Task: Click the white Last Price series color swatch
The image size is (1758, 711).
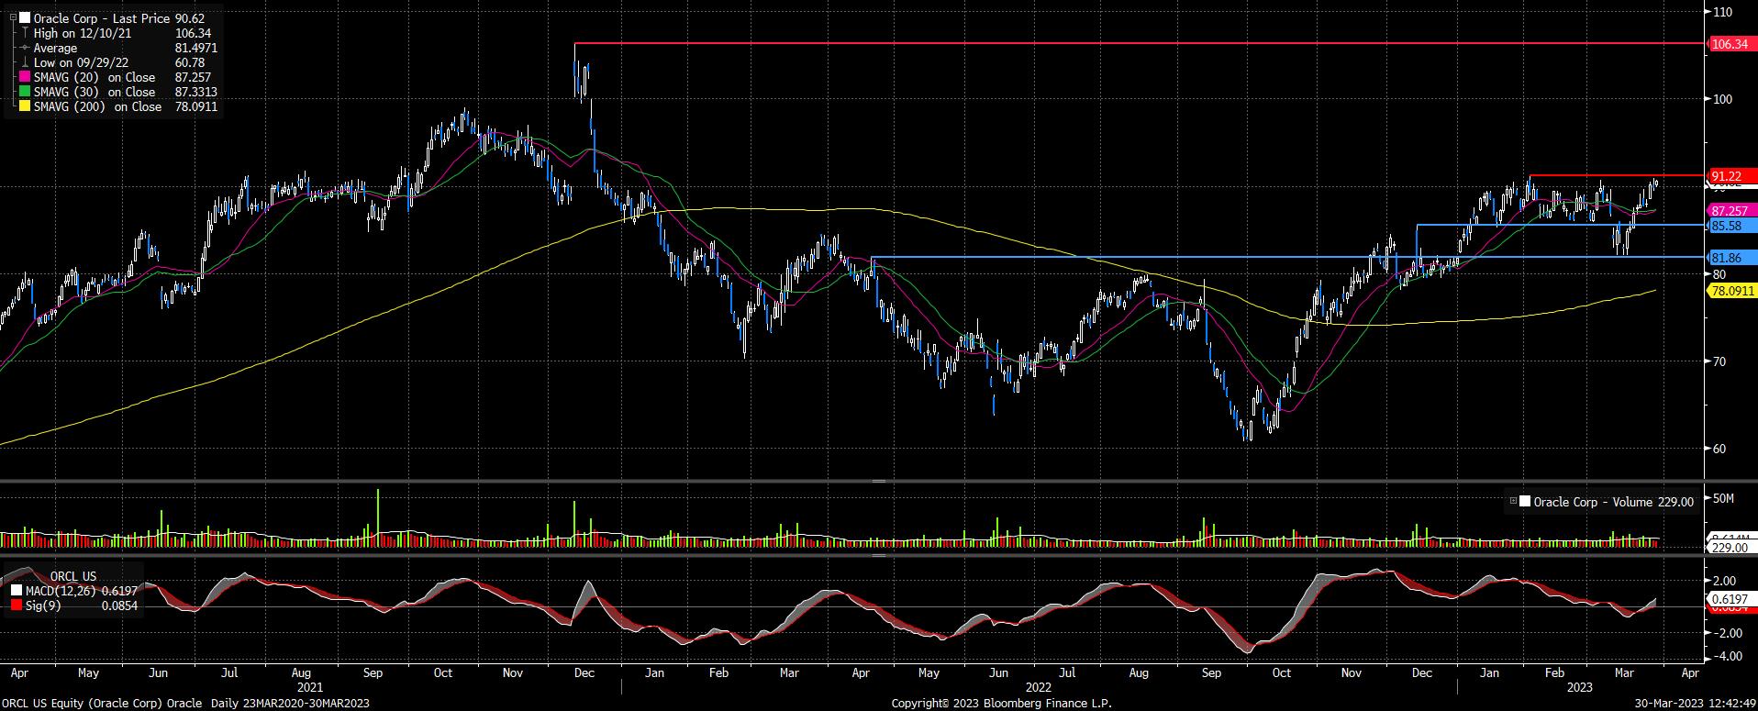Action: 25,18
